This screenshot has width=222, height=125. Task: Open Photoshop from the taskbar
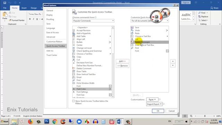(x=47, y=122)
